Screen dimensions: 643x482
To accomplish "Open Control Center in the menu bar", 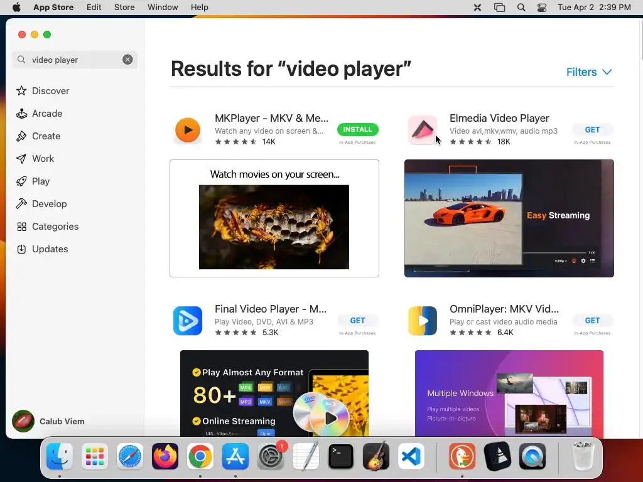I will (542, 8).
